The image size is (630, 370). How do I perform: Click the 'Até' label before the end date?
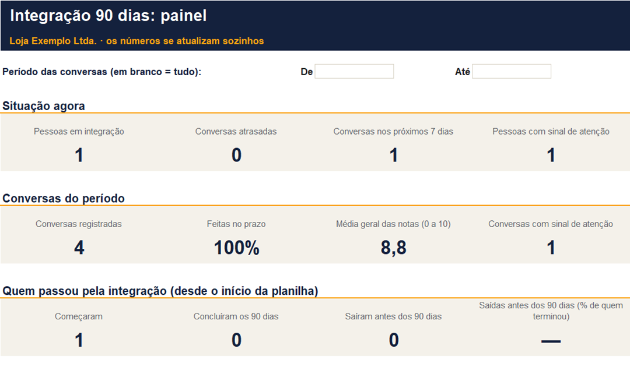point(463,72)
